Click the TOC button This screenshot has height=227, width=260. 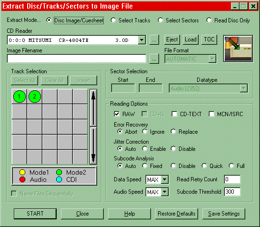(209, 39)
